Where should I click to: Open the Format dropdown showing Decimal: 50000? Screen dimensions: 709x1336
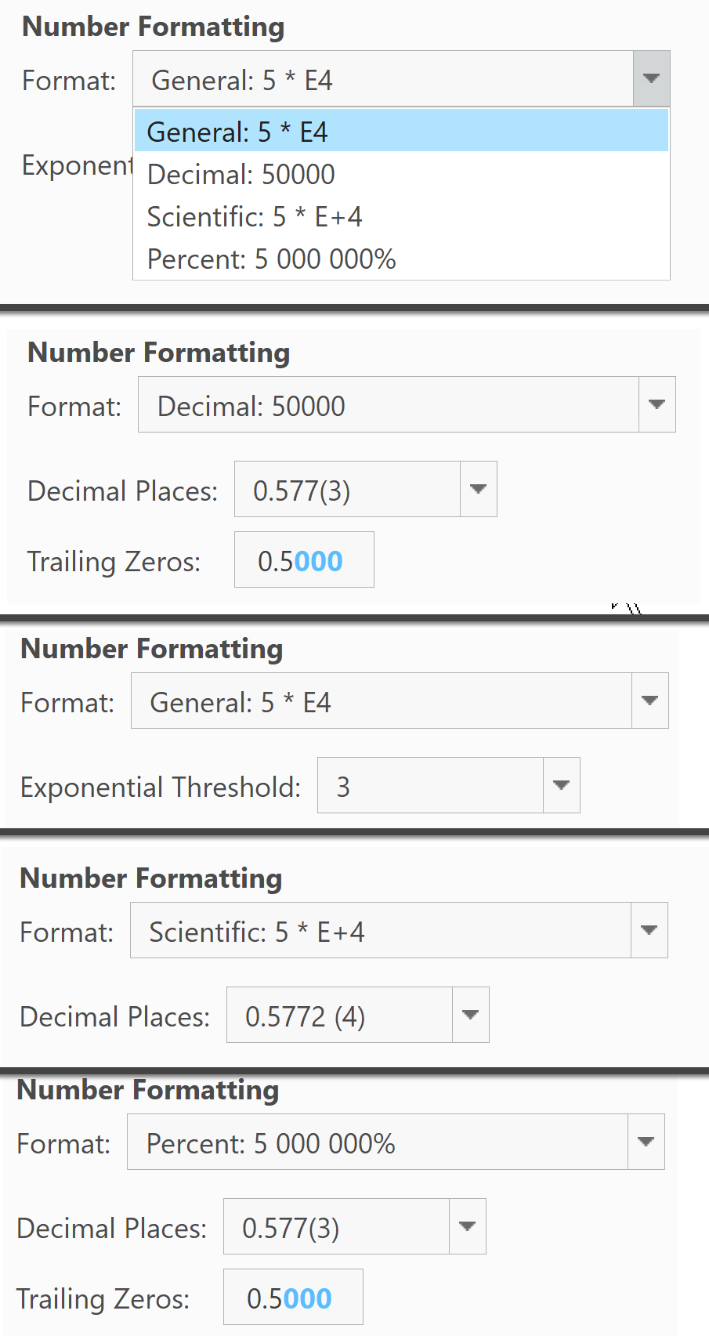click(656, 404)
